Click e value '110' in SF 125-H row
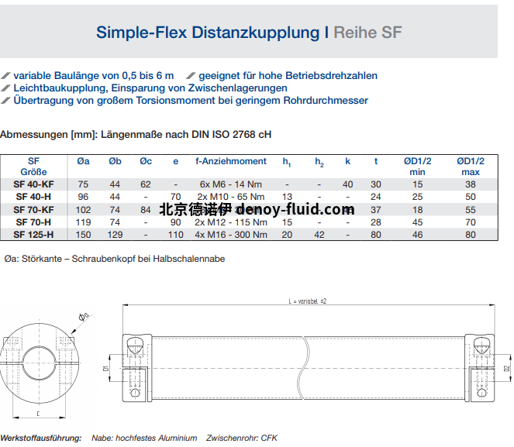The image size is (514, 447). tap(176, 235)
